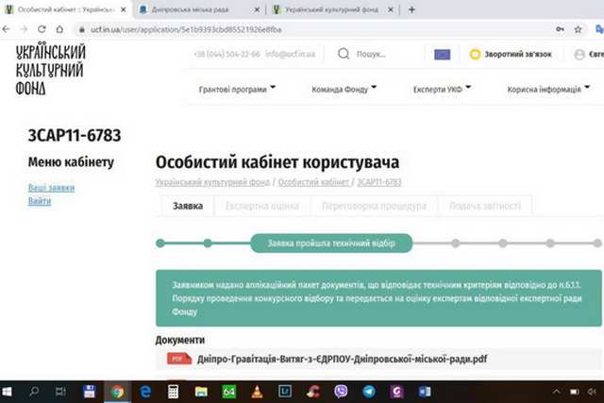The width and height of the screenshot is (604, 403).
Task: Switch to Дніпровська міська рада browser tab
Action: [191, 9]
